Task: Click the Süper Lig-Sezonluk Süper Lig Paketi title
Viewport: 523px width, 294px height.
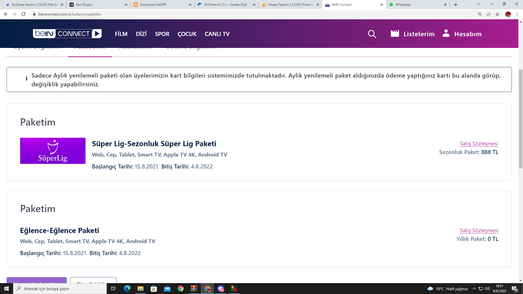Action: (x=154, y=144)
